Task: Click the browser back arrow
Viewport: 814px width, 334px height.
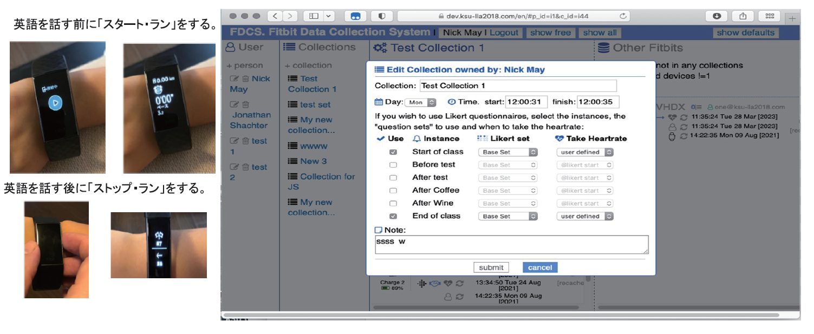Action: click(x=275, y=16)
